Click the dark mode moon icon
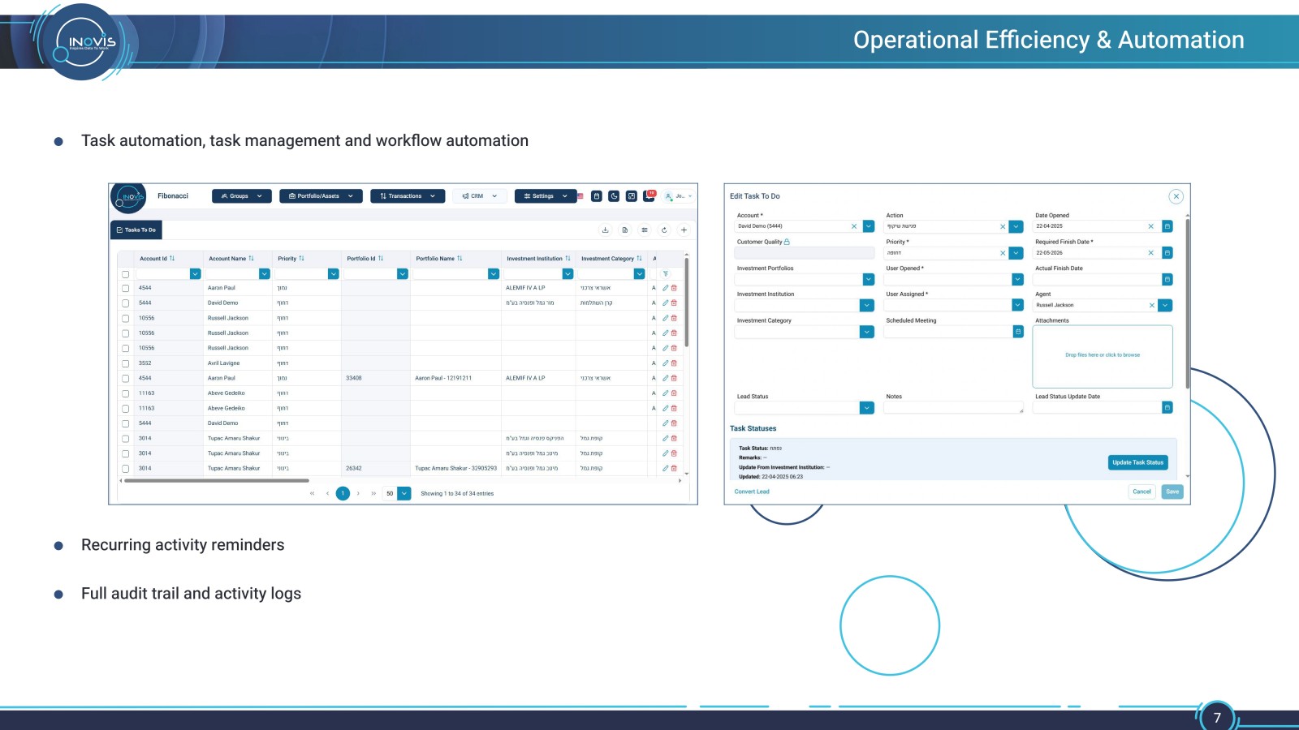The height and width of the screenshot is (730, 1299). pos(614,196)
